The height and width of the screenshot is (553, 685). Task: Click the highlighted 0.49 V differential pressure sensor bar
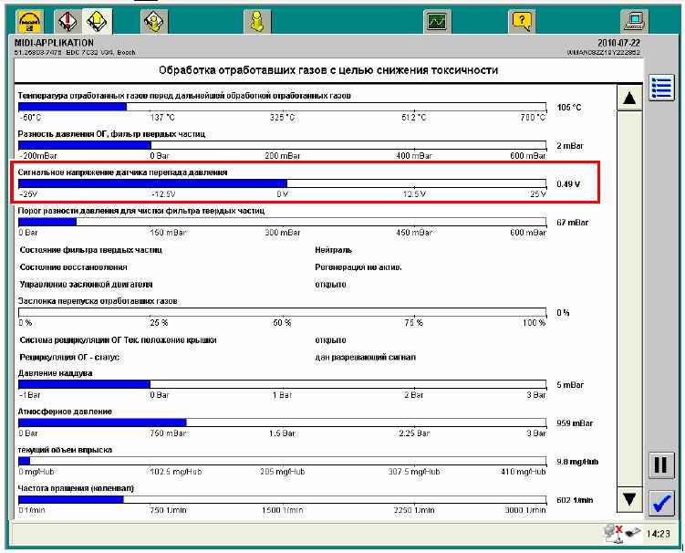(282, 183)
